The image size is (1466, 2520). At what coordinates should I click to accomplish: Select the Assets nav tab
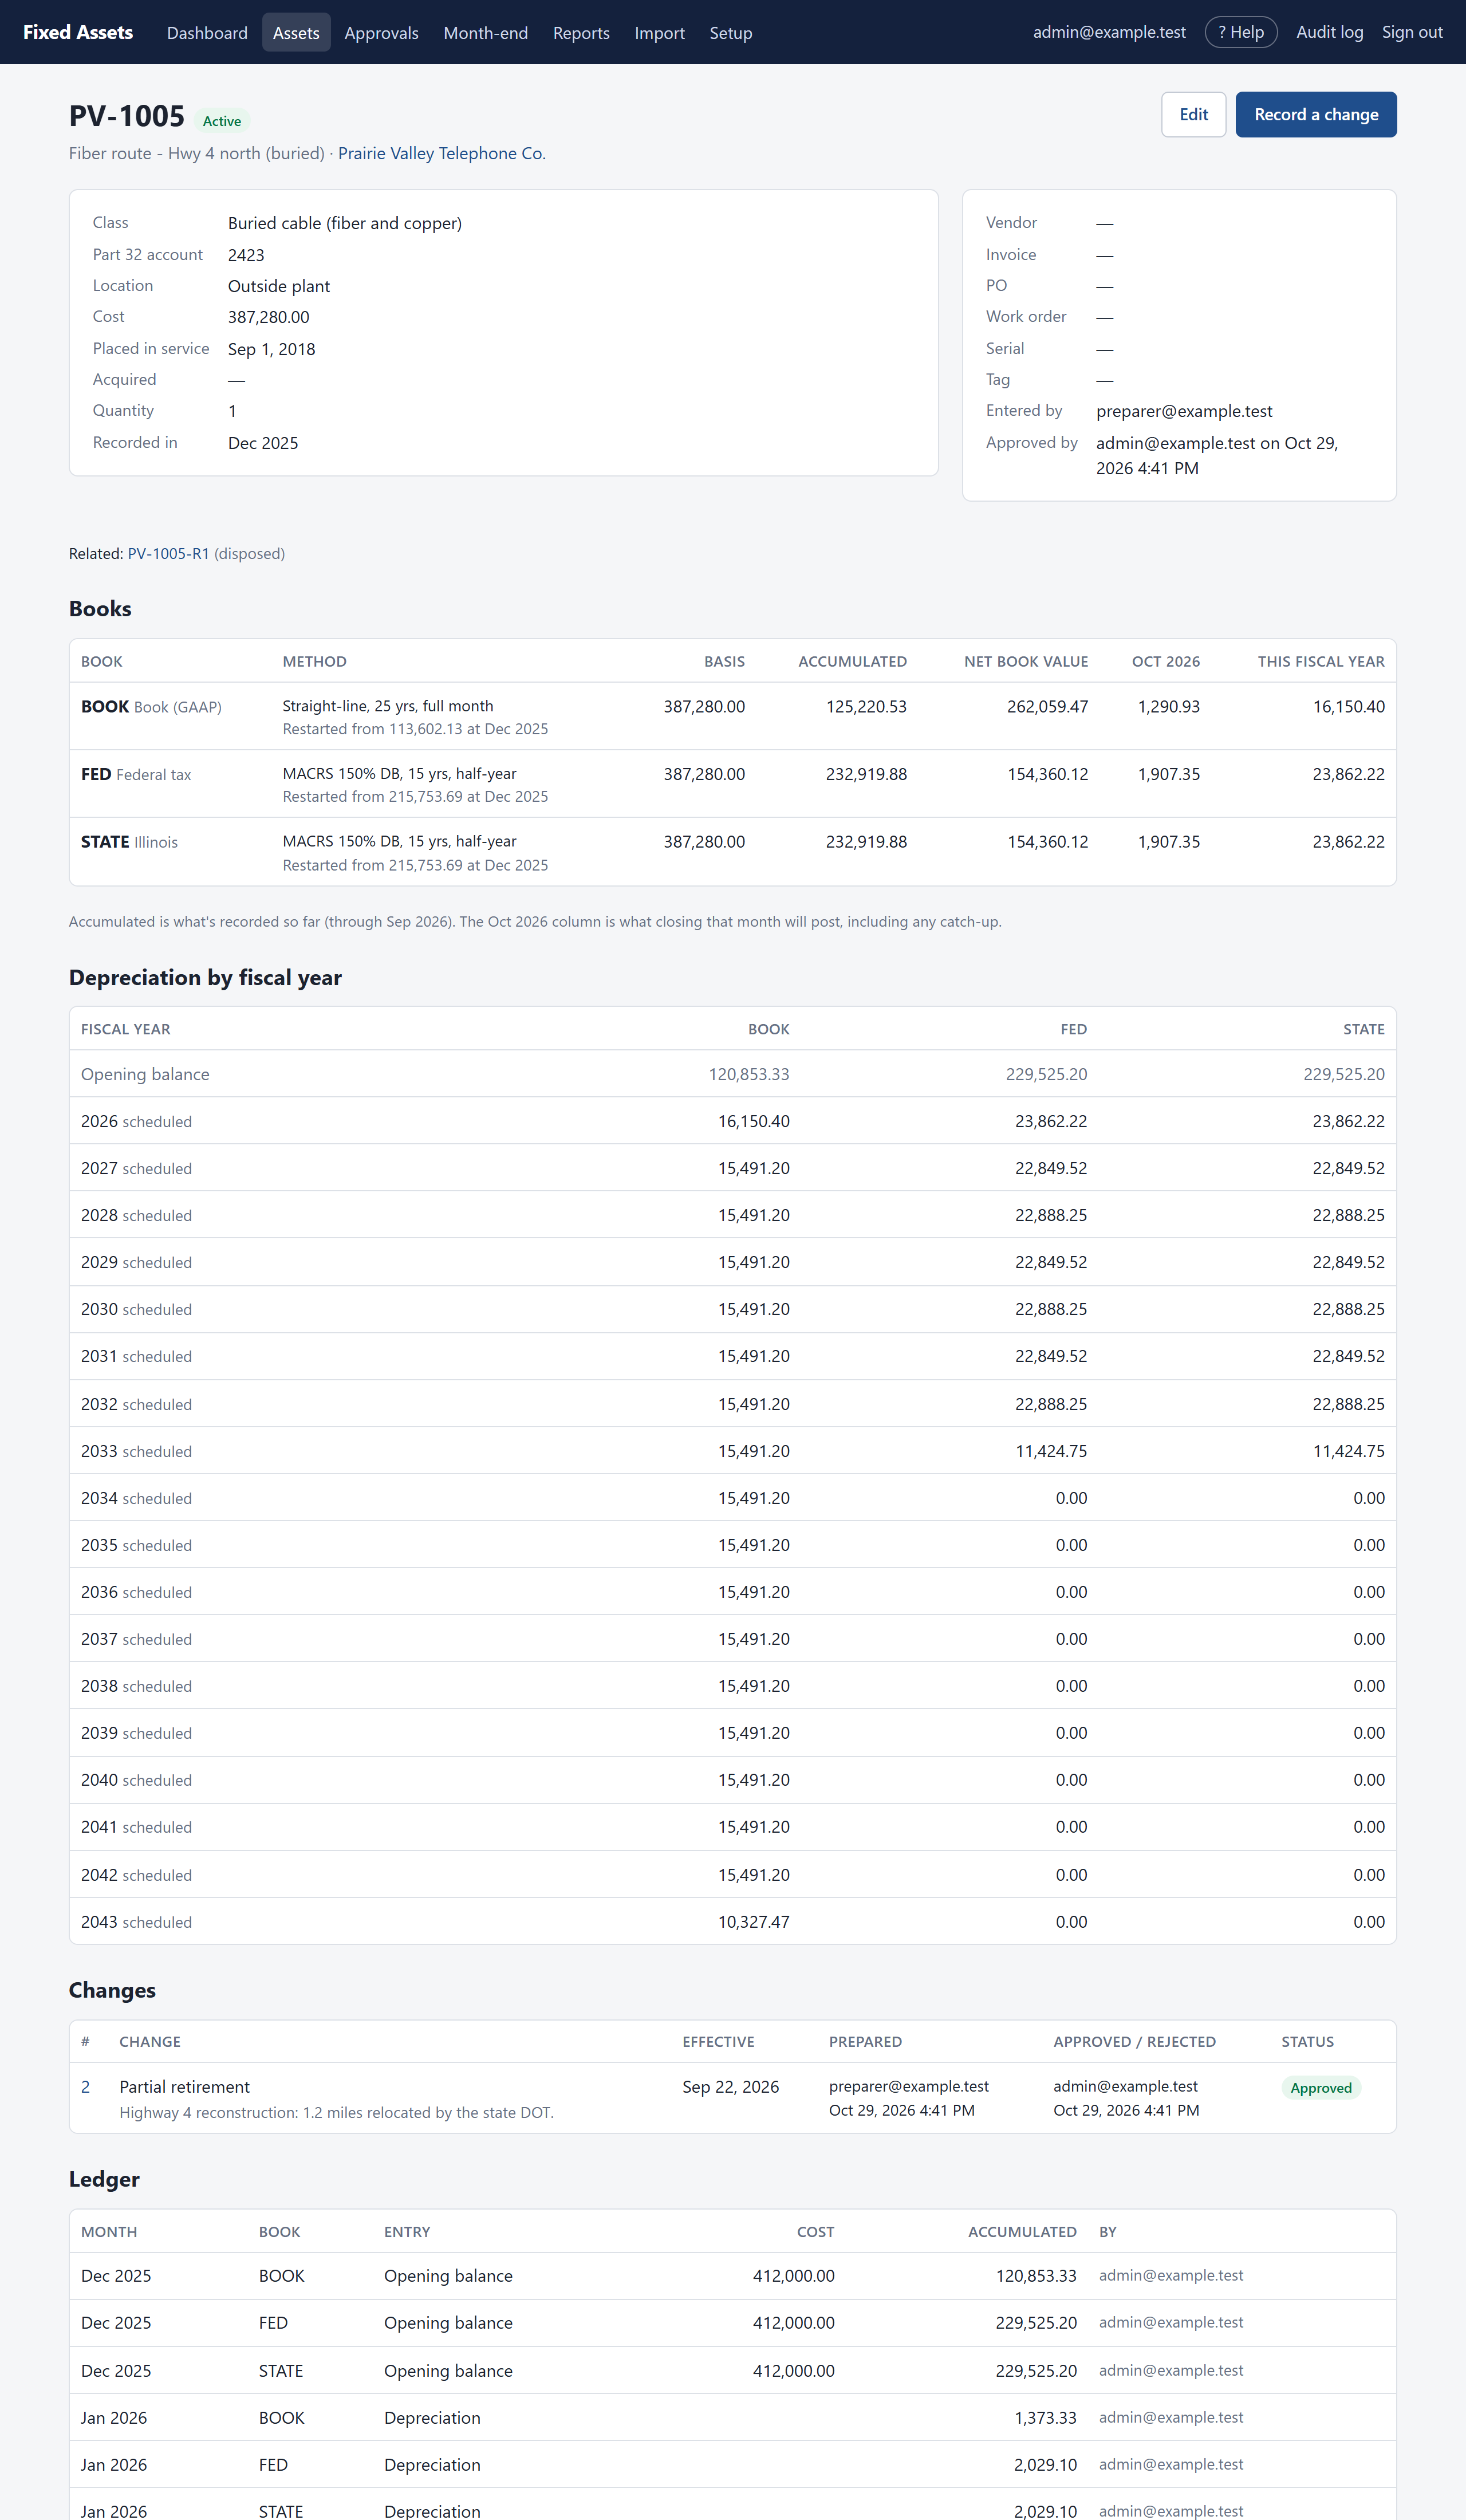pos(296,32)
